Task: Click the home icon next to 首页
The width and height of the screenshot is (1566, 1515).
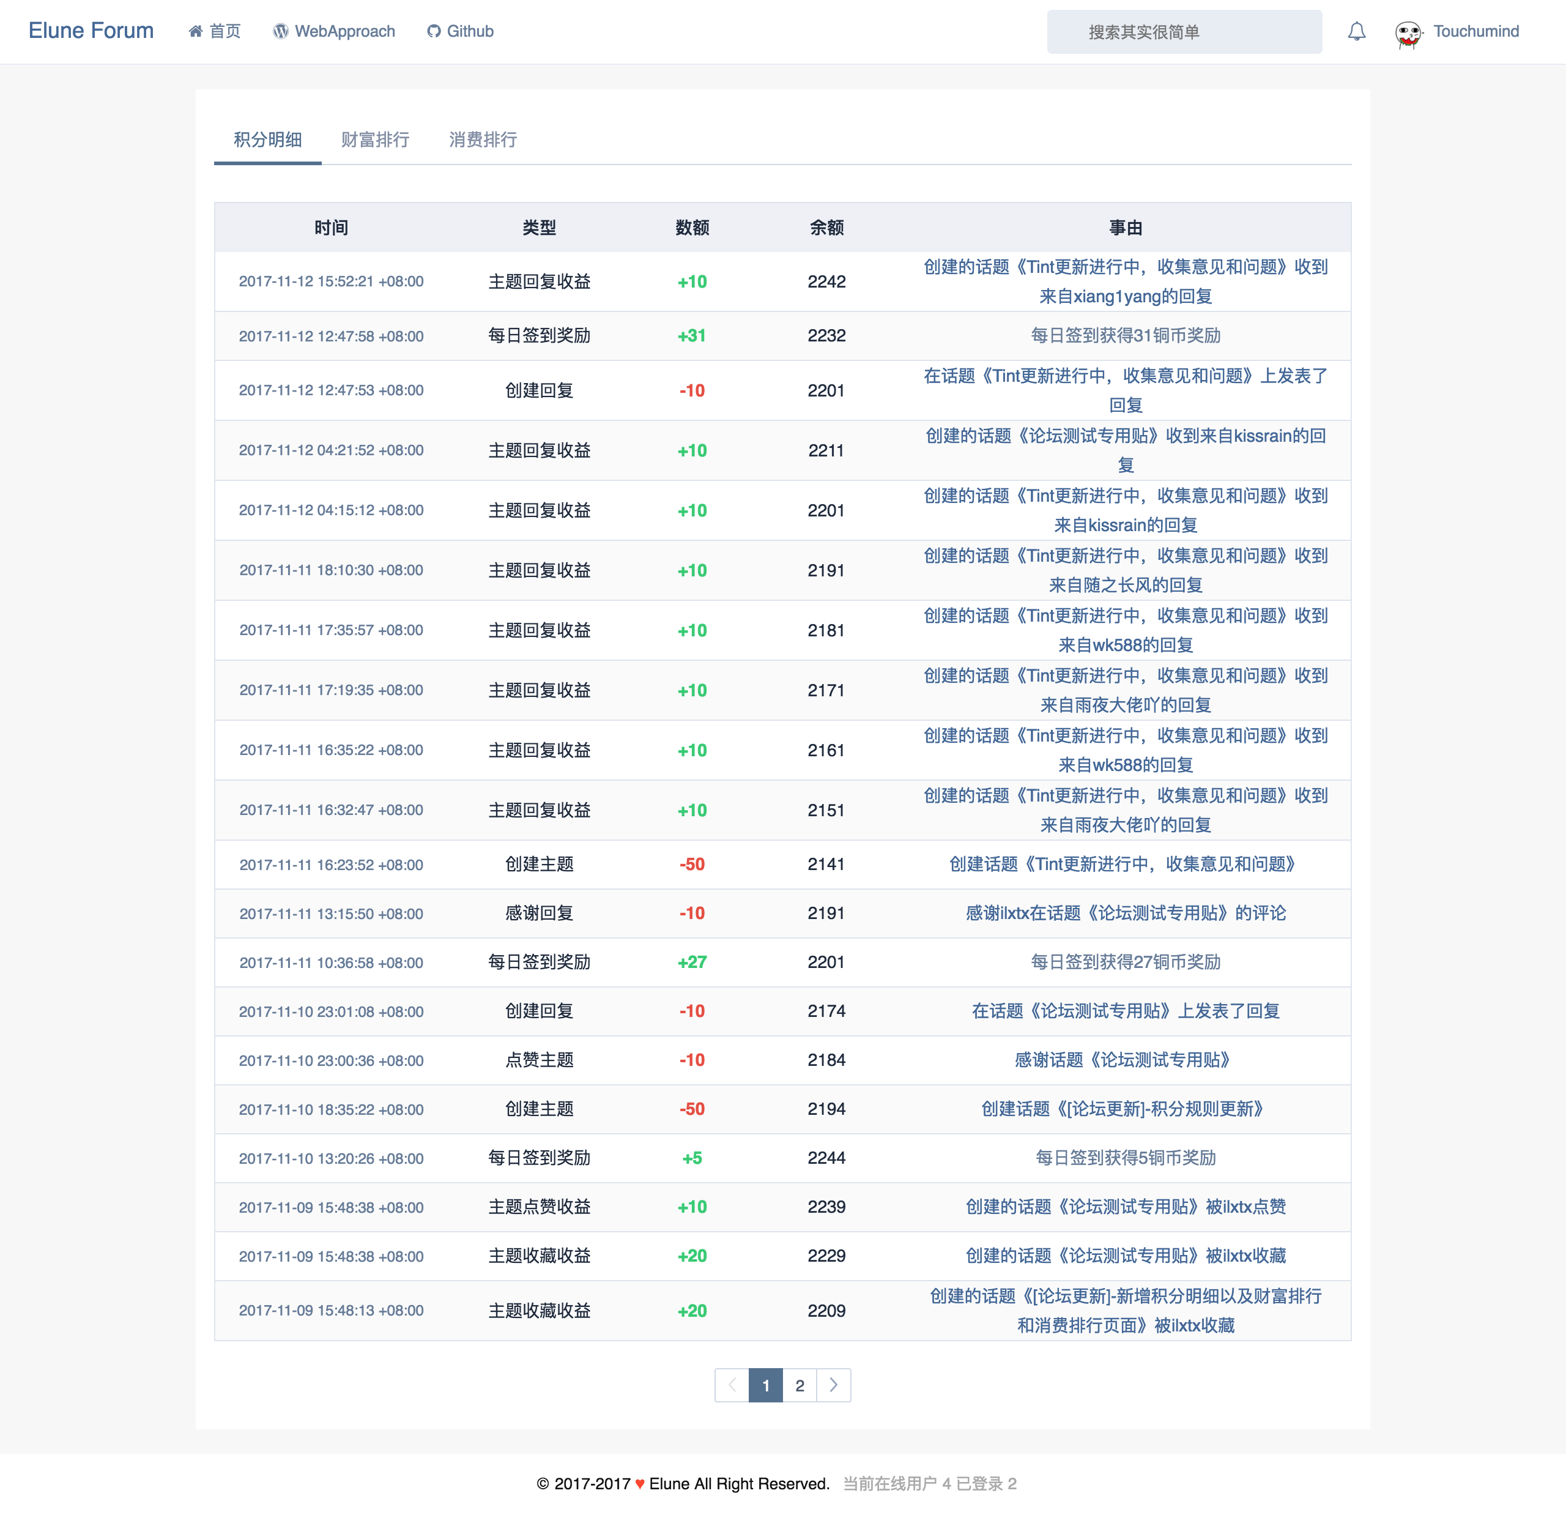Action: tap(195, 31)
